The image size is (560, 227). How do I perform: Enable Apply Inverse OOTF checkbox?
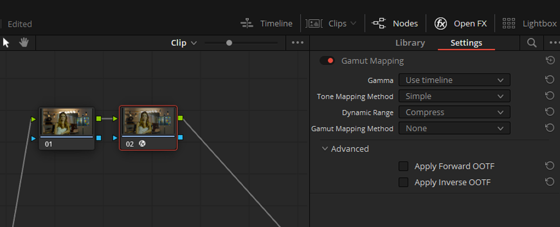403,182
